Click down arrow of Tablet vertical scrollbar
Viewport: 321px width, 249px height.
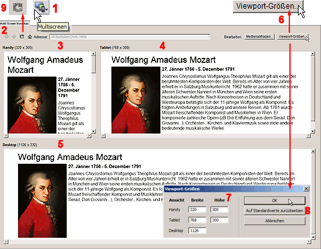pyautogui.click(x=313, y=131)
